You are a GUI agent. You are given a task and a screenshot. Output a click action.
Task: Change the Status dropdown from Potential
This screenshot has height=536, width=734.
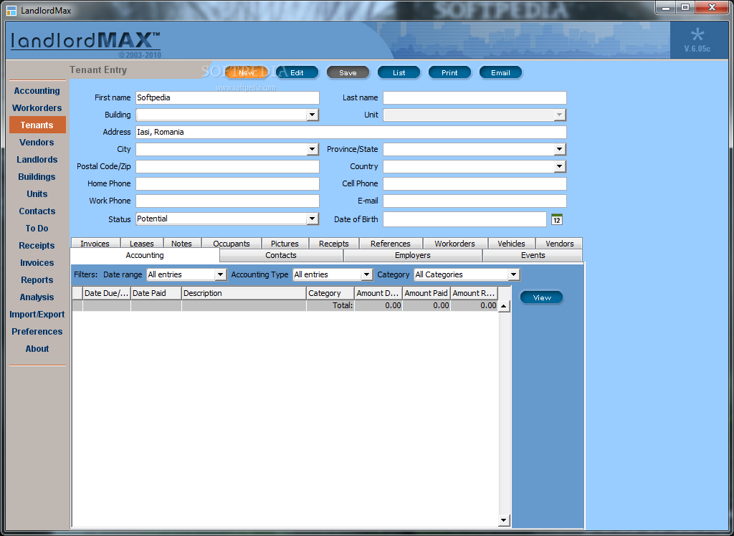[313, 219]
